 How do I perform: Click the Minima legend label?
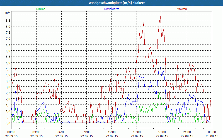pos(41,9)
